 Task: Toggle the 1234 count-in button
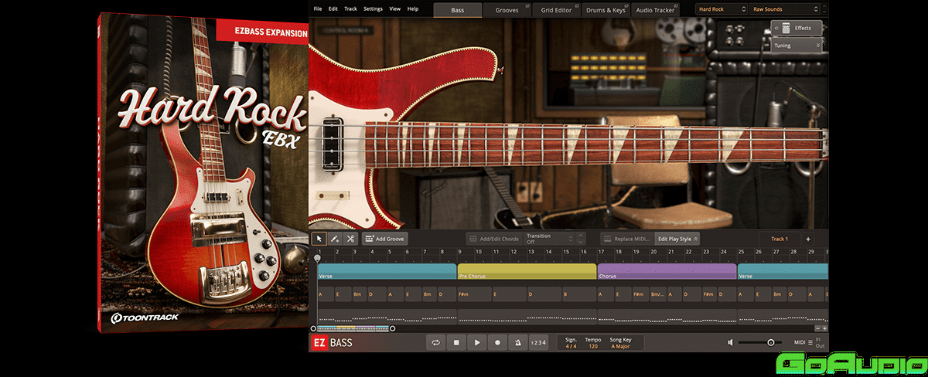[x=539, y=342]
